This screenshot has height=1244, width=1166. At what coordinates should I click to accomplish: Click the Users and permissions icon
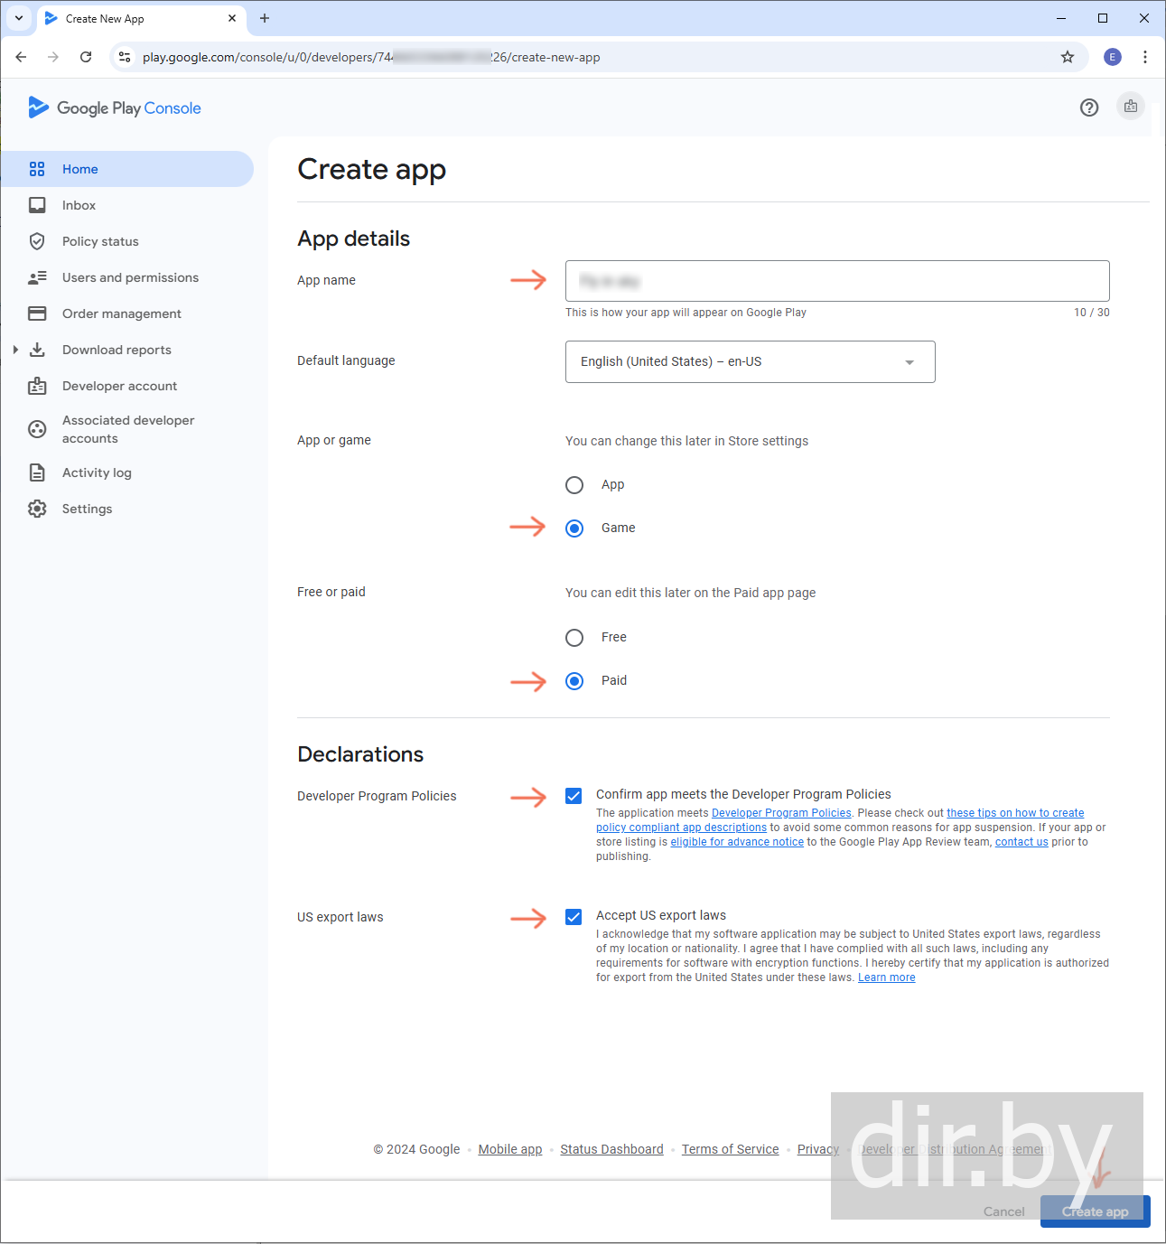[x=37, y=277]
